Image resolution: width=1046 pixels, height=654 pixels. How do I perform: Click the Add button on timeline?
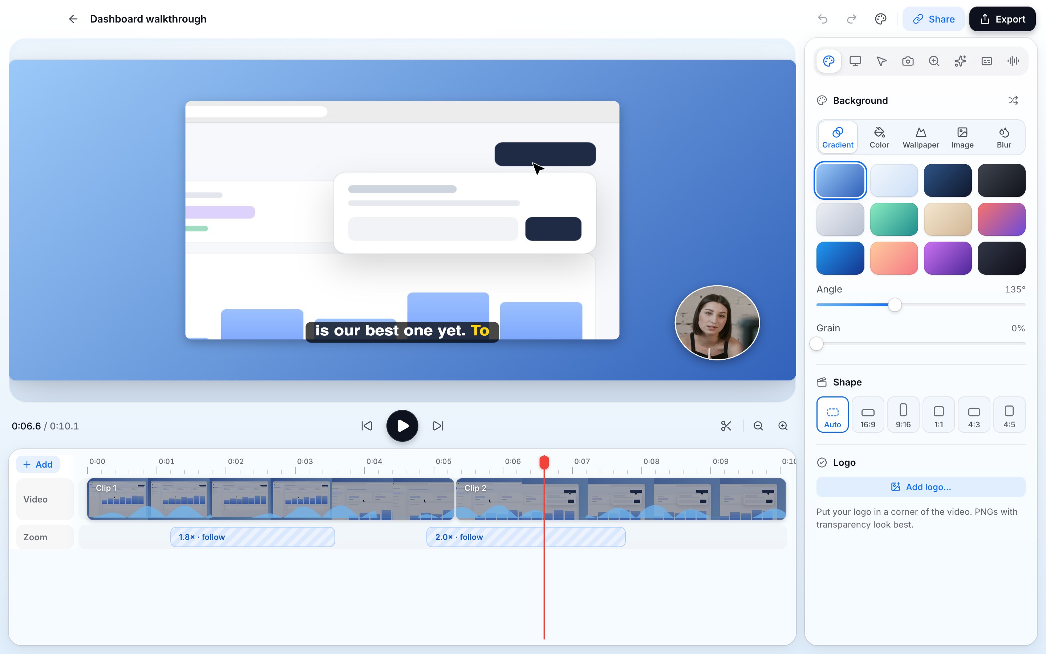click(x=38, y=464)
